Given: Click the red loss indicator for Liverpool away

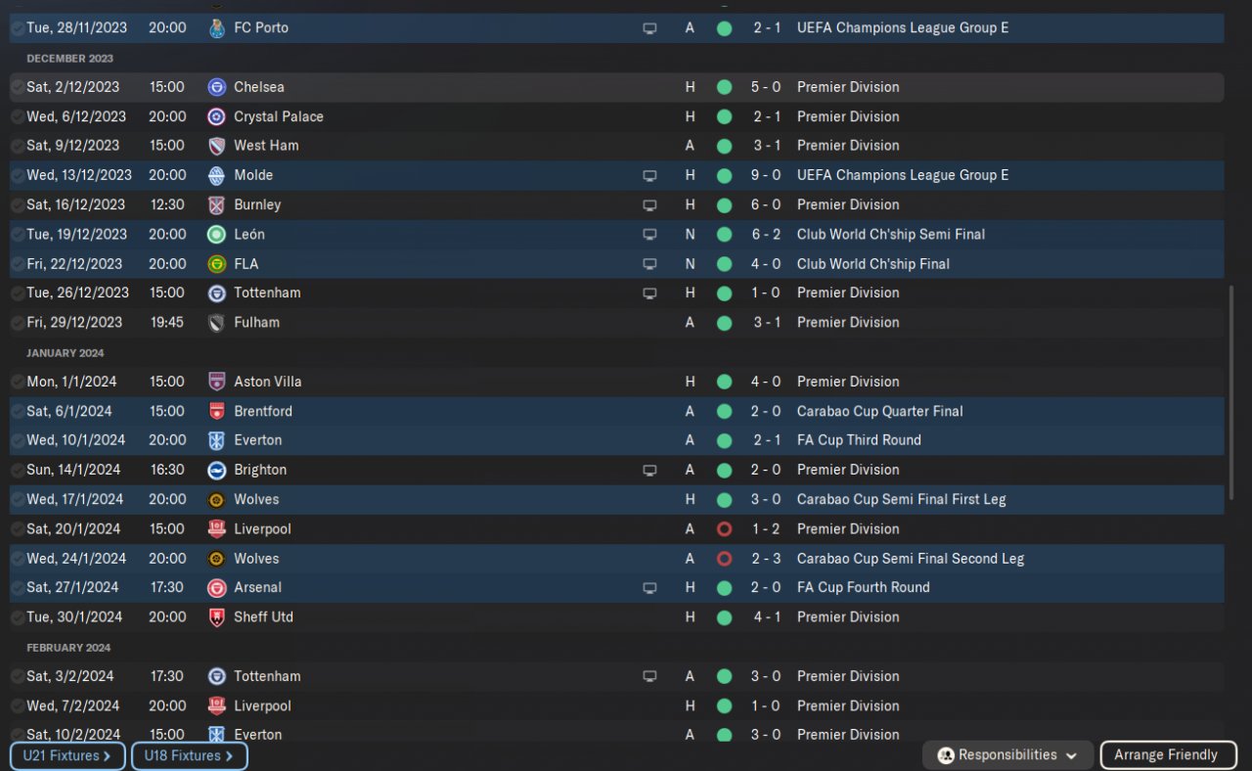Looking at the screenshot, I should click(x=724, y=528).
